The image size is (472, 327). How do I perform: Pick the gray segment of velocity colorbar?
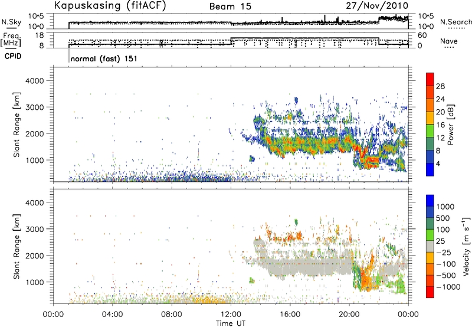pos(430,246)
